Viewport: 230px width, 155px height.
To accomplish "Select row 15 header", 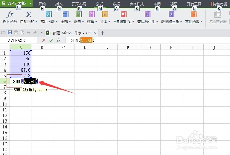I will point(5,132).
